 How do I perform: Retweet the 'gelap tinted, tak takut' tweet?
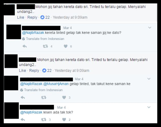[44, 98]
